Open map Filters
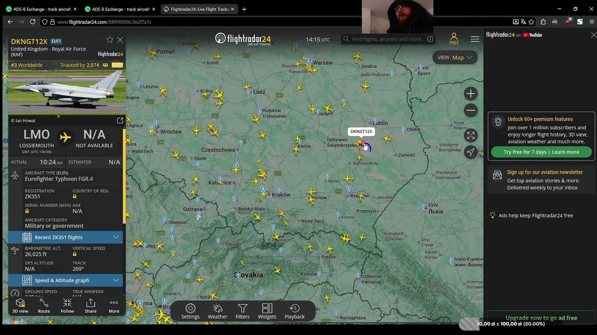Image resolution: width=597 pixels, height=335 pixels. pos(243,311)
